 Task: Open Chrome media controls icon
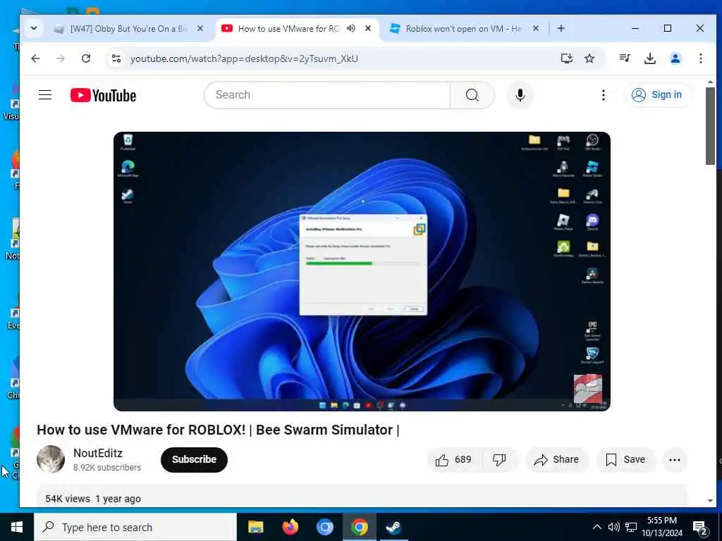[625, 58]
